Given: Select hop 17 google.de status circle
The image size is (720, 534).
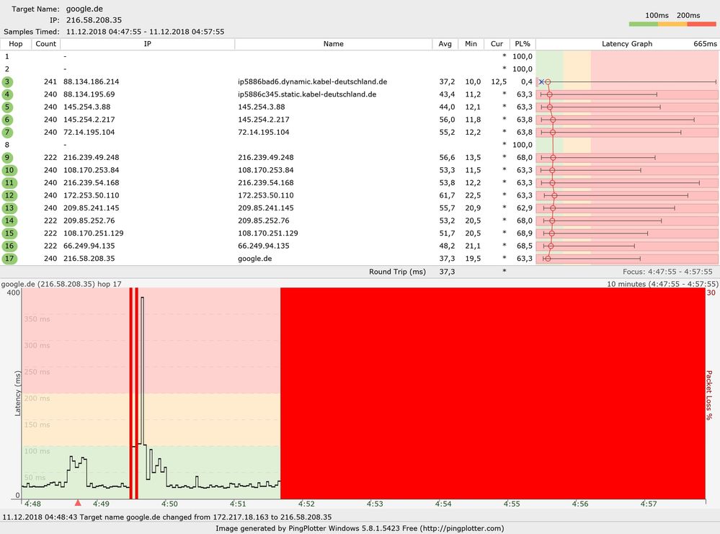Looking at the screenshot, I should click(7, 258).
